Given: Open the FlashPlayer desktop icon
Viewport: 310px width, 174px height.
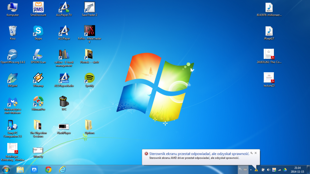Looking at the screenshot, I should tap(64, 129).
